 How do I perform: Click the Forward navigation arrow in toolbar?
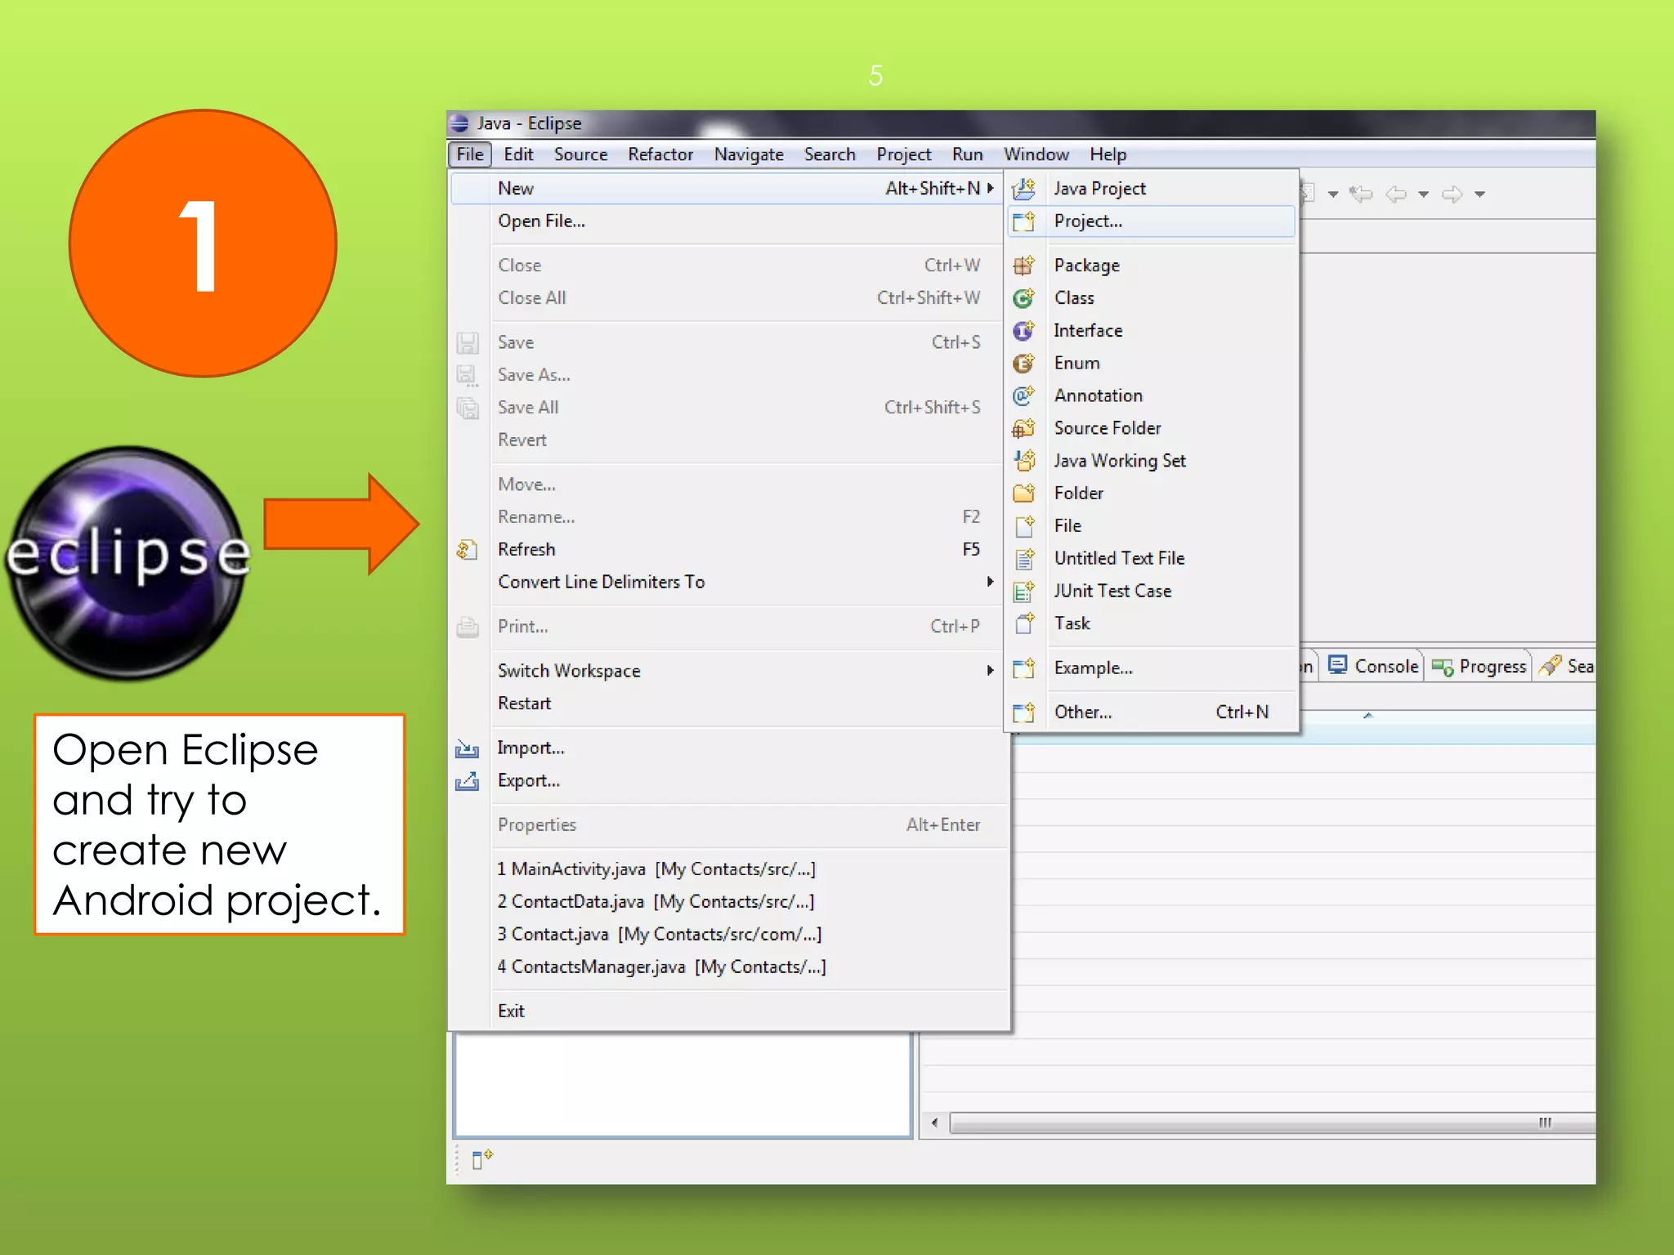[1452, 194]
